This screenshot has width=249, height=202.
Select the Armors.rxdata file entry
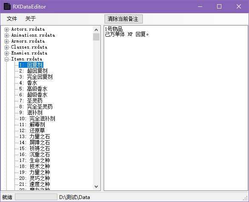(x=28, y=41)
